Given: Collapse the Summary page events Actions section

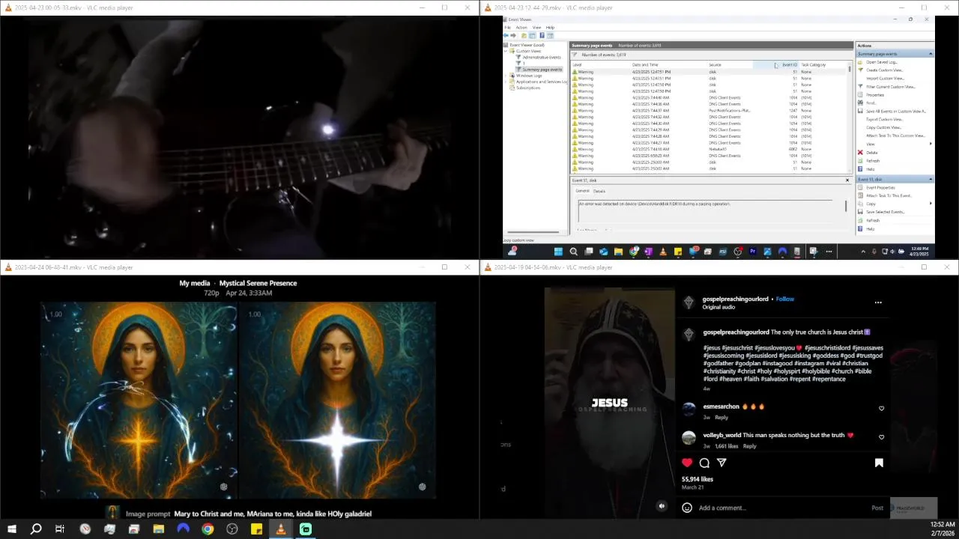Looking at the screenshot, I should click(931, 54).
